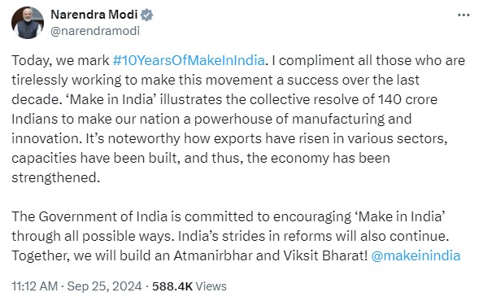Click the line starting 'The Government of India'
Image resolution: width=483 pixels, height=301 pixels.
[x=228, y=216]
